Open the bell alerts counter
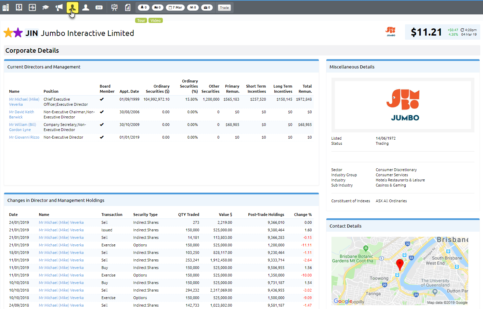 point(144,7)
